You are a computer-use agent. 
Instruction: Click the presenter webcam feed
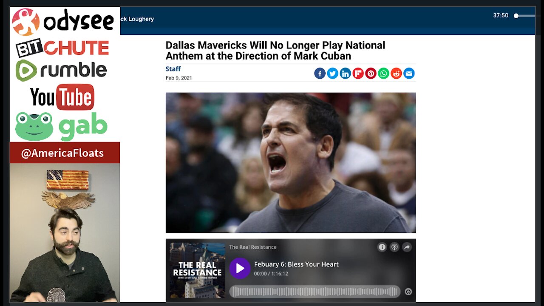point(65,232)
